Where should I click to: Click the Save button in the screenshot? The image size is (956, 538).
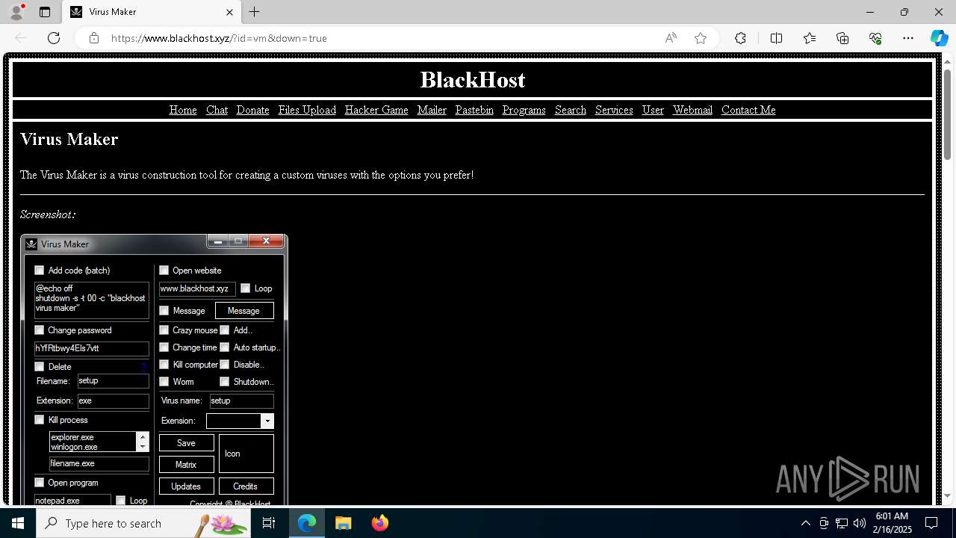click(186, 443)
